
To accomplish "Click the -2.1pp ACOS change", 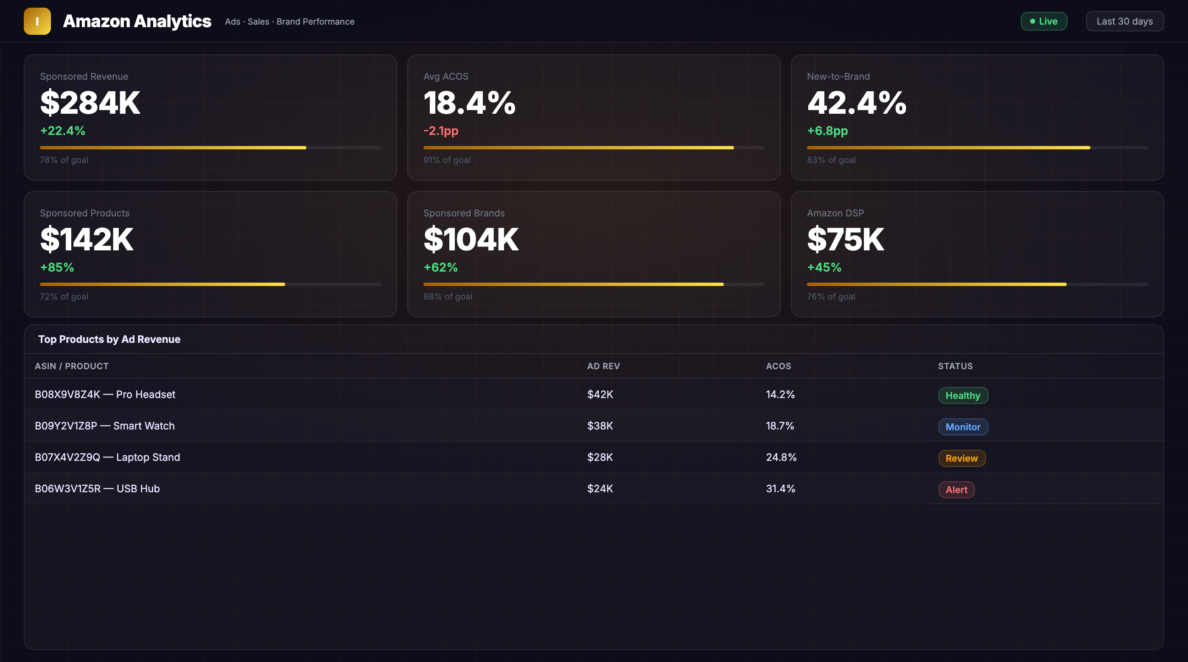I will coord(441,131).
